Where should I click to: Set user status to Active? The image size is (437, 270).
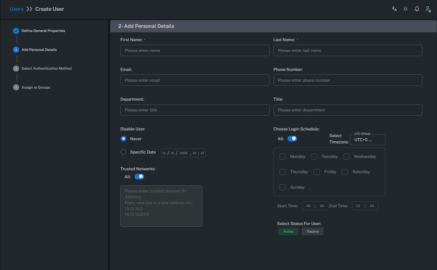[288, 231]
